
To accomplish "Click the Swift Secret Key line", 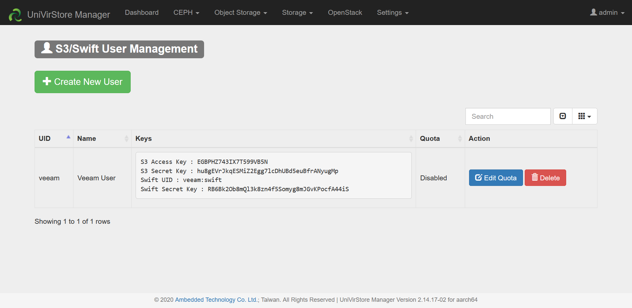I will pyautogui.click(x=245, y=189).
